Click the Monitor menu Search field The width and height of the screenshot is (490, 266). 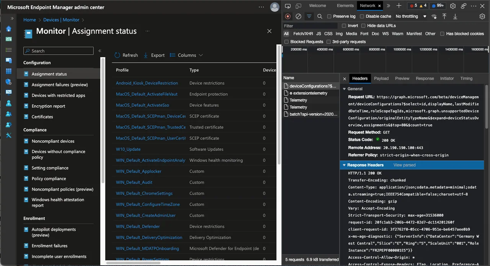pos(59,51)
